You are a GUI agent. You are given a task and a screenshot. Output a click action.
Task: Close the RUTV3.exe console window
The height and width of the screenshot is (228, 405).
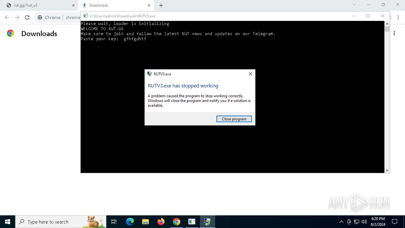tap(383, 16)
